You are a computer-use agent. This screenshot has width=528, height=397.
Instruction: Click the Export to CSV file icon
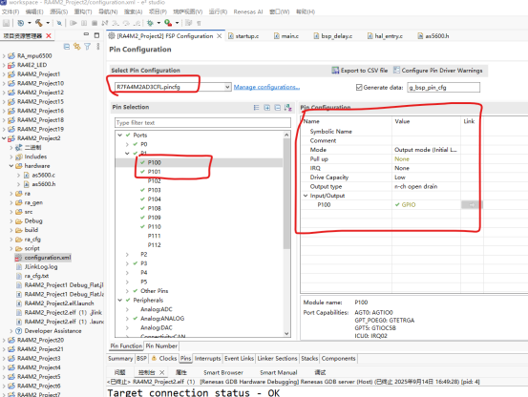pos(335,71)
